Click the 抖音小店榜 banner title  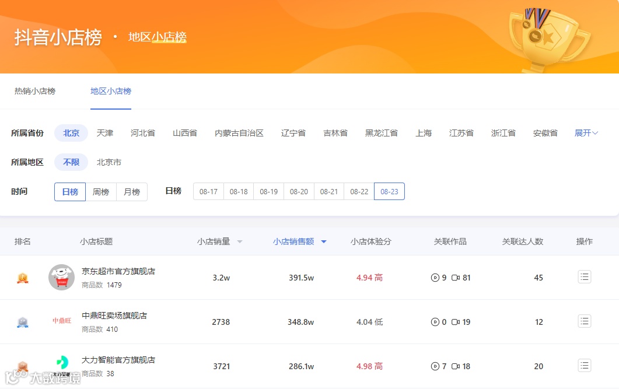click(58, 37)
